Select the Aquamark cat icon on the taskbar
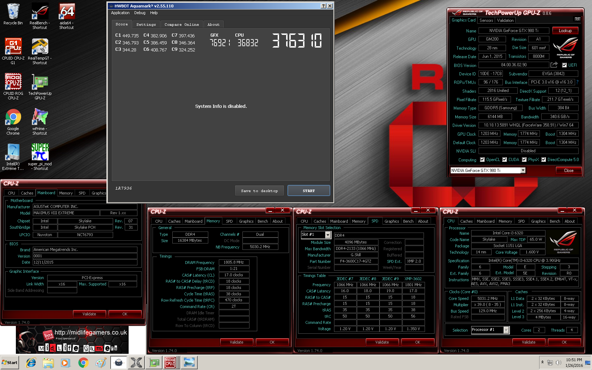This screenshot has height=370, width=592. [119, 362]
